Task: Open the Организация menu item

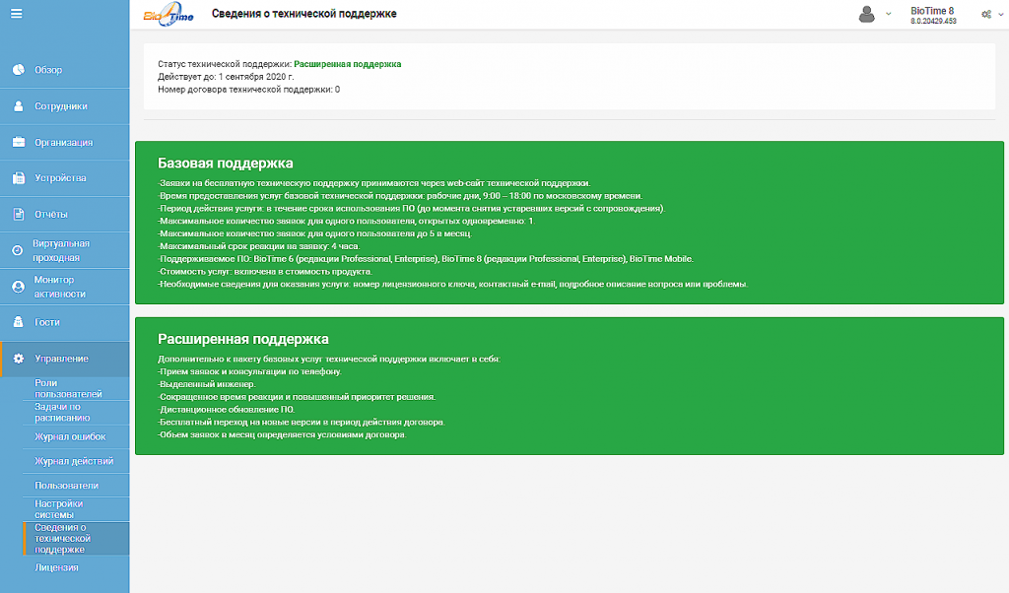Action: tap(64, 142)
